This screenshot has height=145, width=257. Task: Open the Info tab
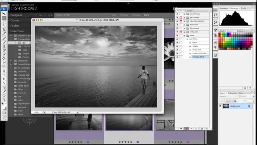[244, 8]
